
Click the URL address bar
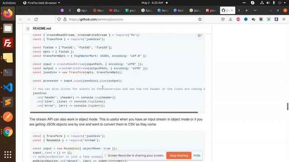(130, 19)
